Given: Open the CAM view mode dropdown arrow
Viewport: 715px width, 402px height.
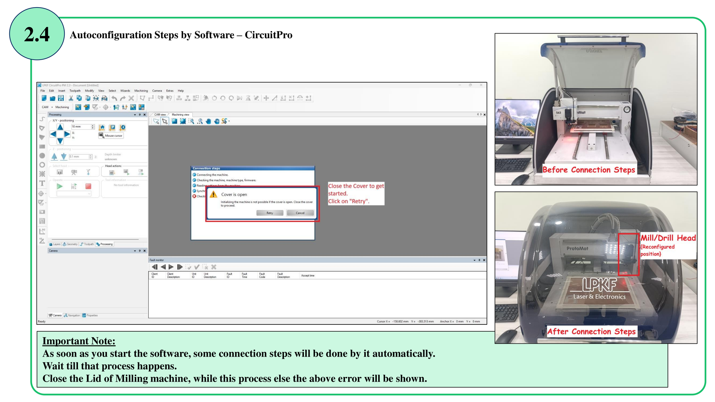Looking at the screenshot, I should [x=52, y=107].
